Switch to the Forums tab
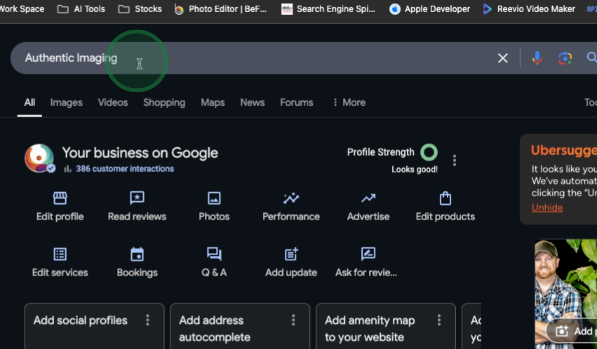This screenshot has height=349, width=597. tap(297, 102)
